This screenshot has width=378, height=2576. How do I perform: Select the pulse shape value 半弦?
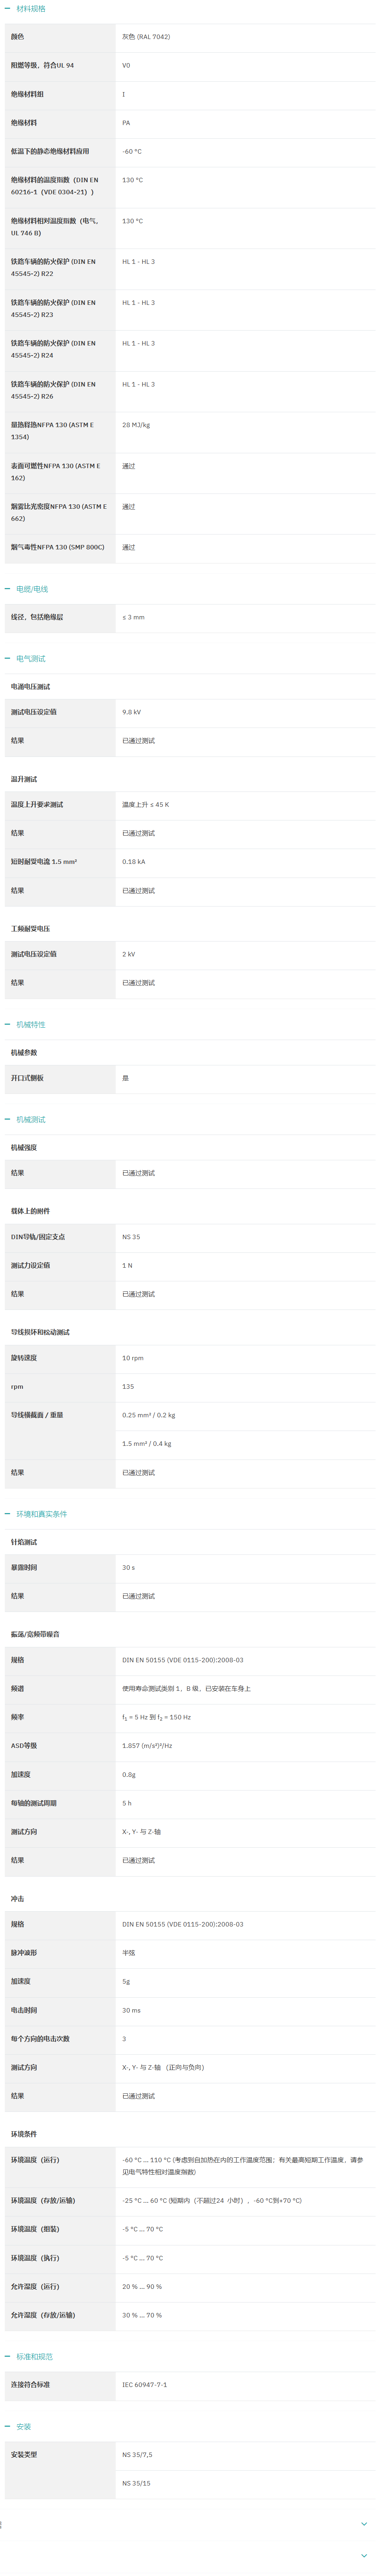point(129,1953)
